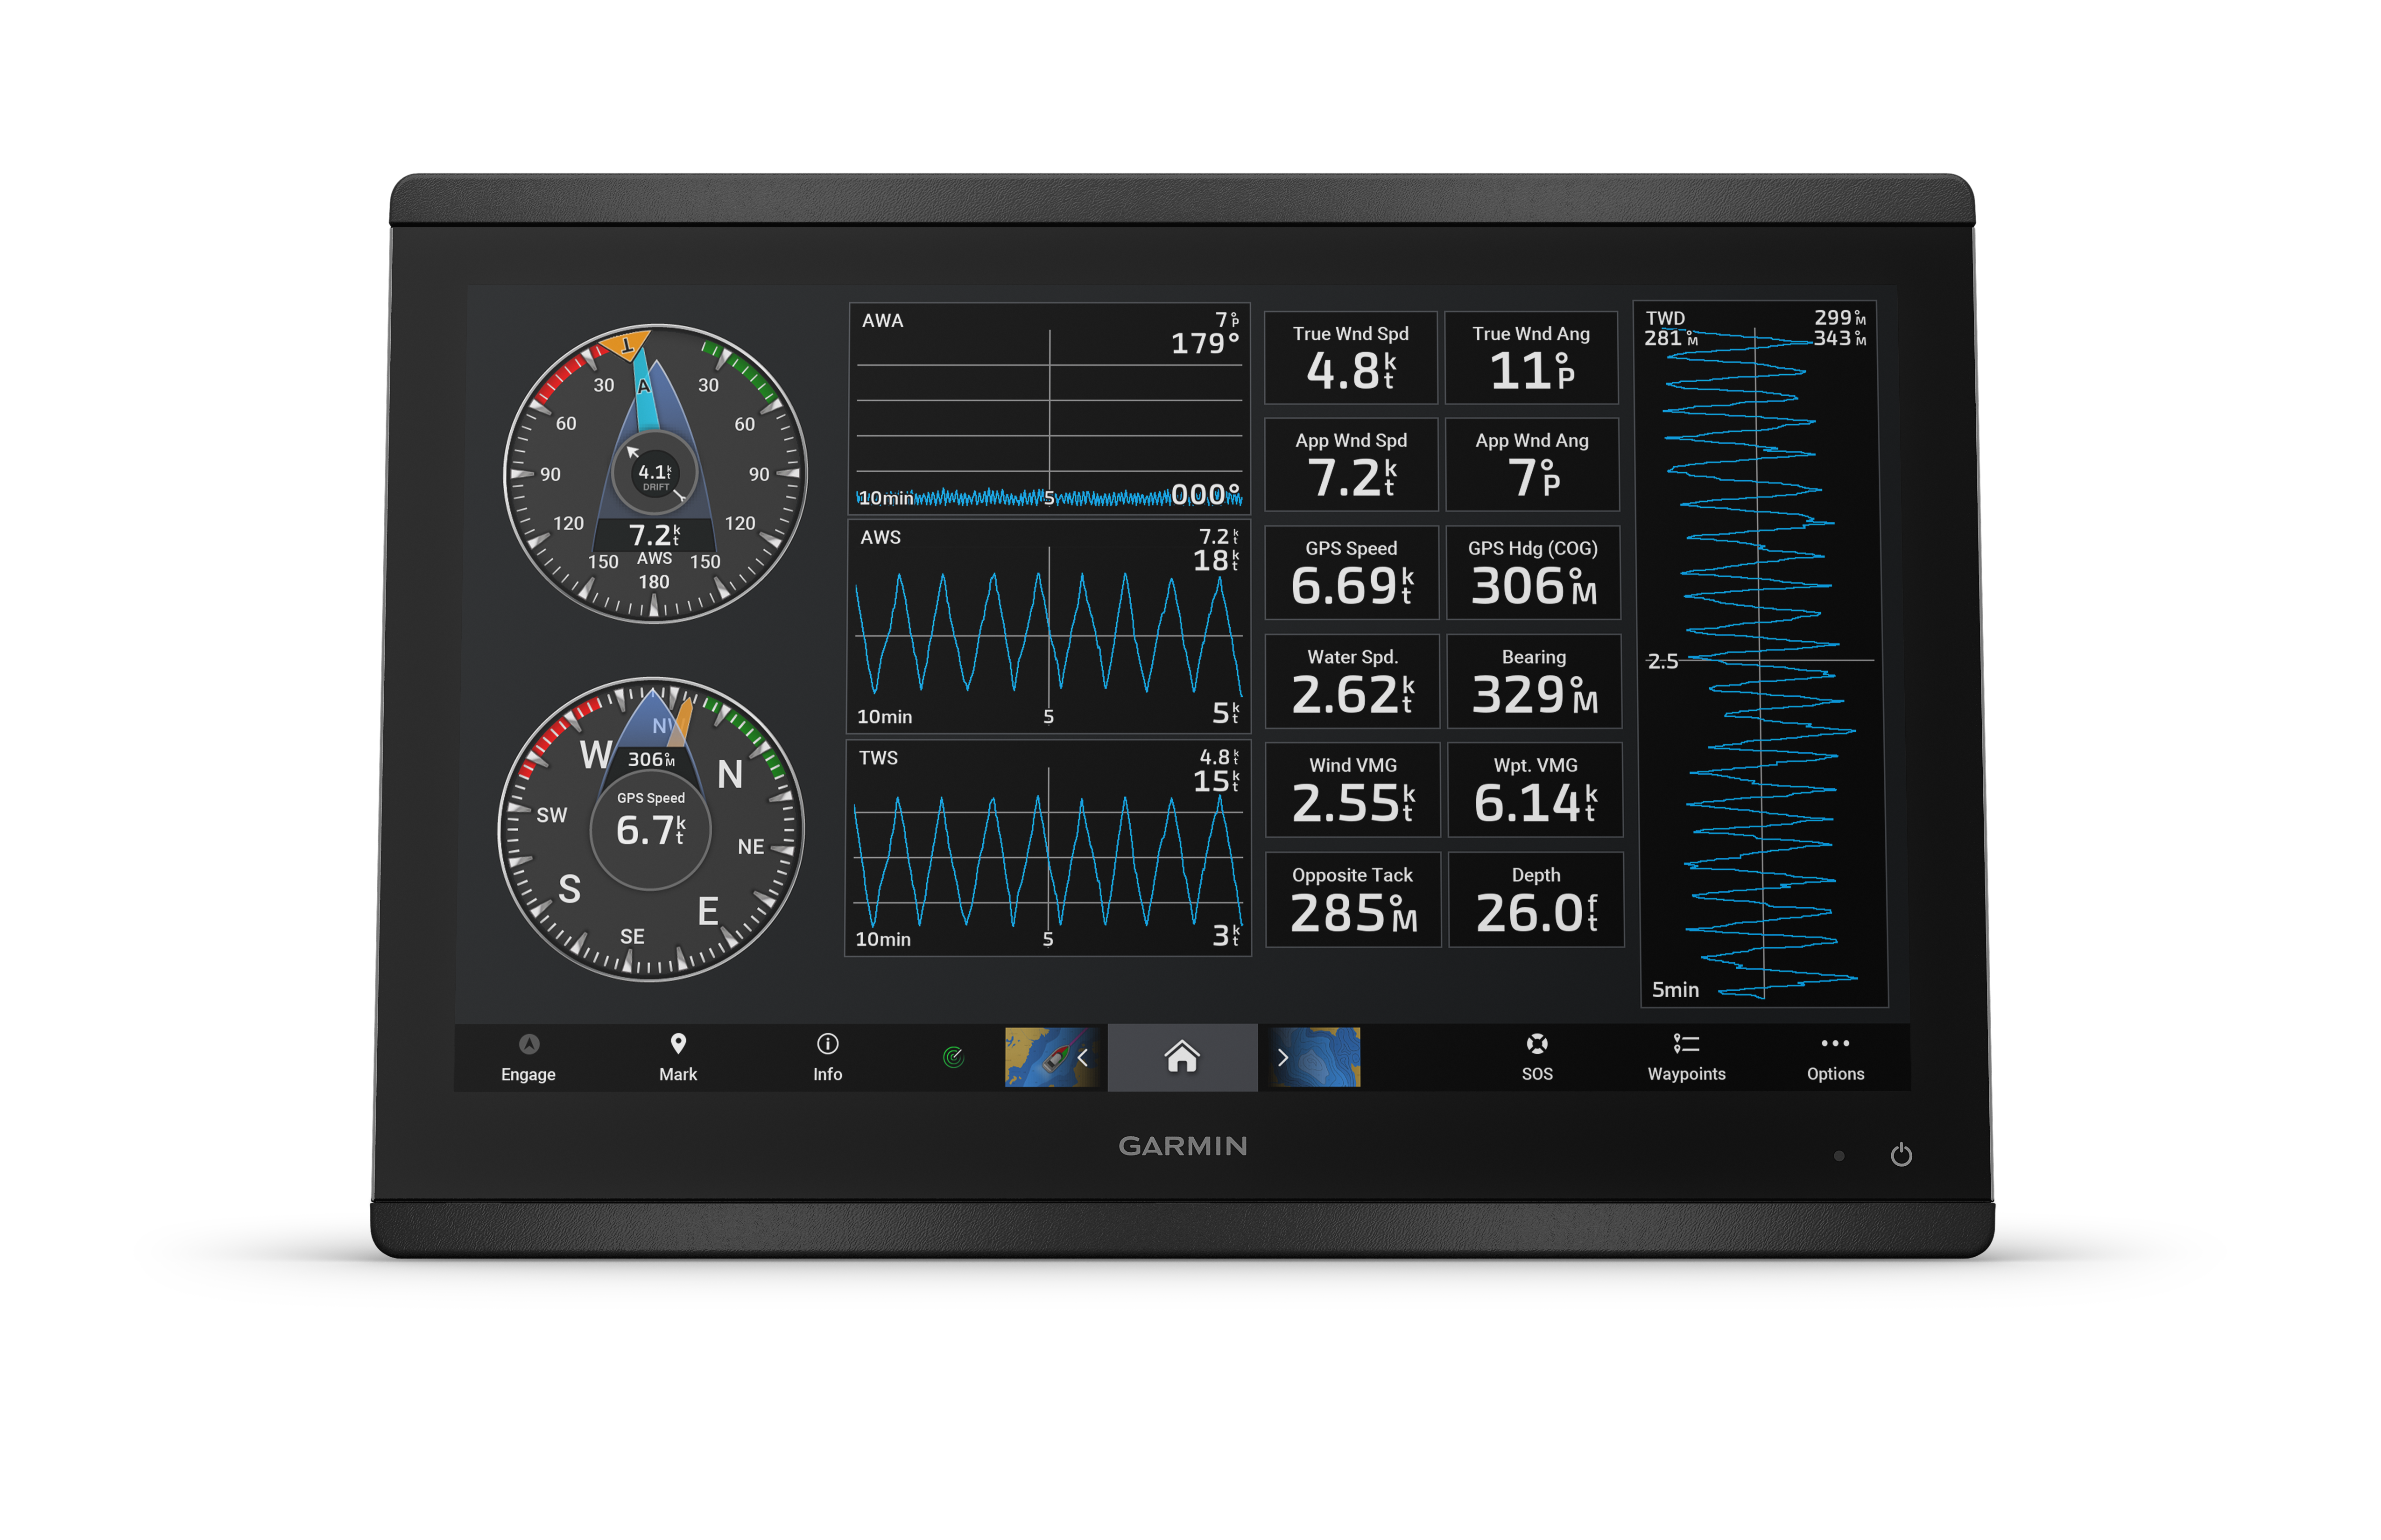This screenshot has width=2381, height=1540.
Task: Select the Depth 26.0 ft data box
Action: click(1536, 900)
